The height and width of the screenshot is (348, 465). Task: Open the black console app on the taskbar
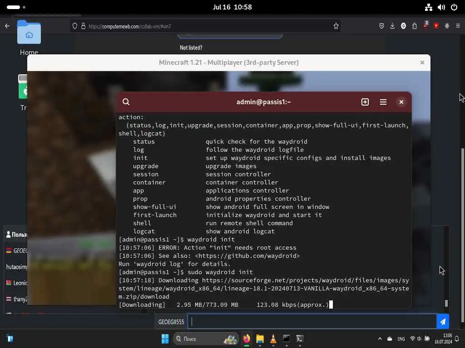(287, 338)
